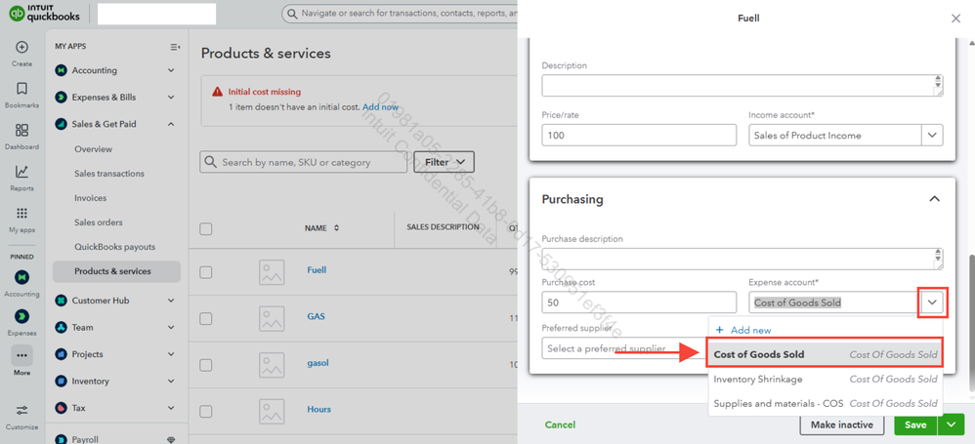
Task: Expand the Inventory menu section
Action: (171, 382)
